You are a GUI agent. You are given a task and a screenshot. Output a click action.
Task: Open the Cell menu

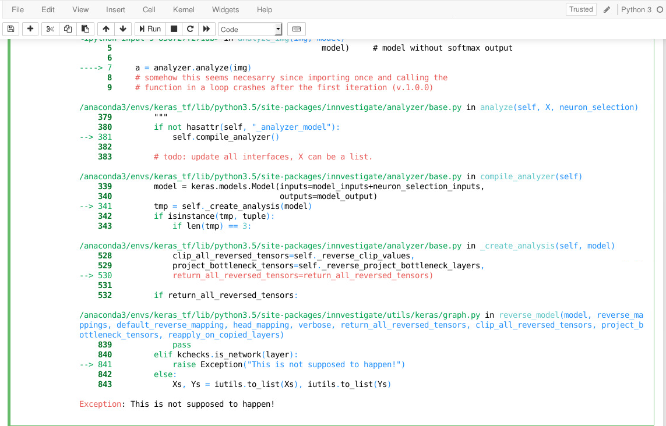(149, 9)
